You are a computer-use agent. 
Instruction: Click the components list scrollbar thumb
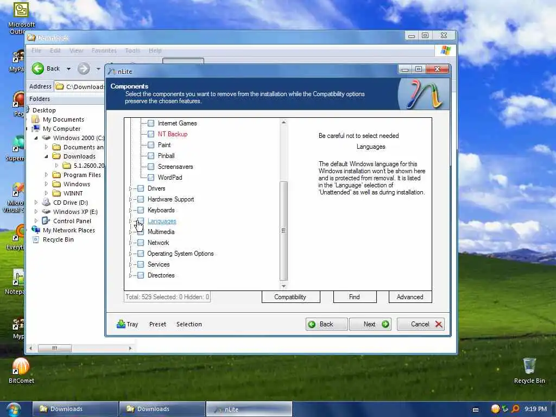coord(283,230)
